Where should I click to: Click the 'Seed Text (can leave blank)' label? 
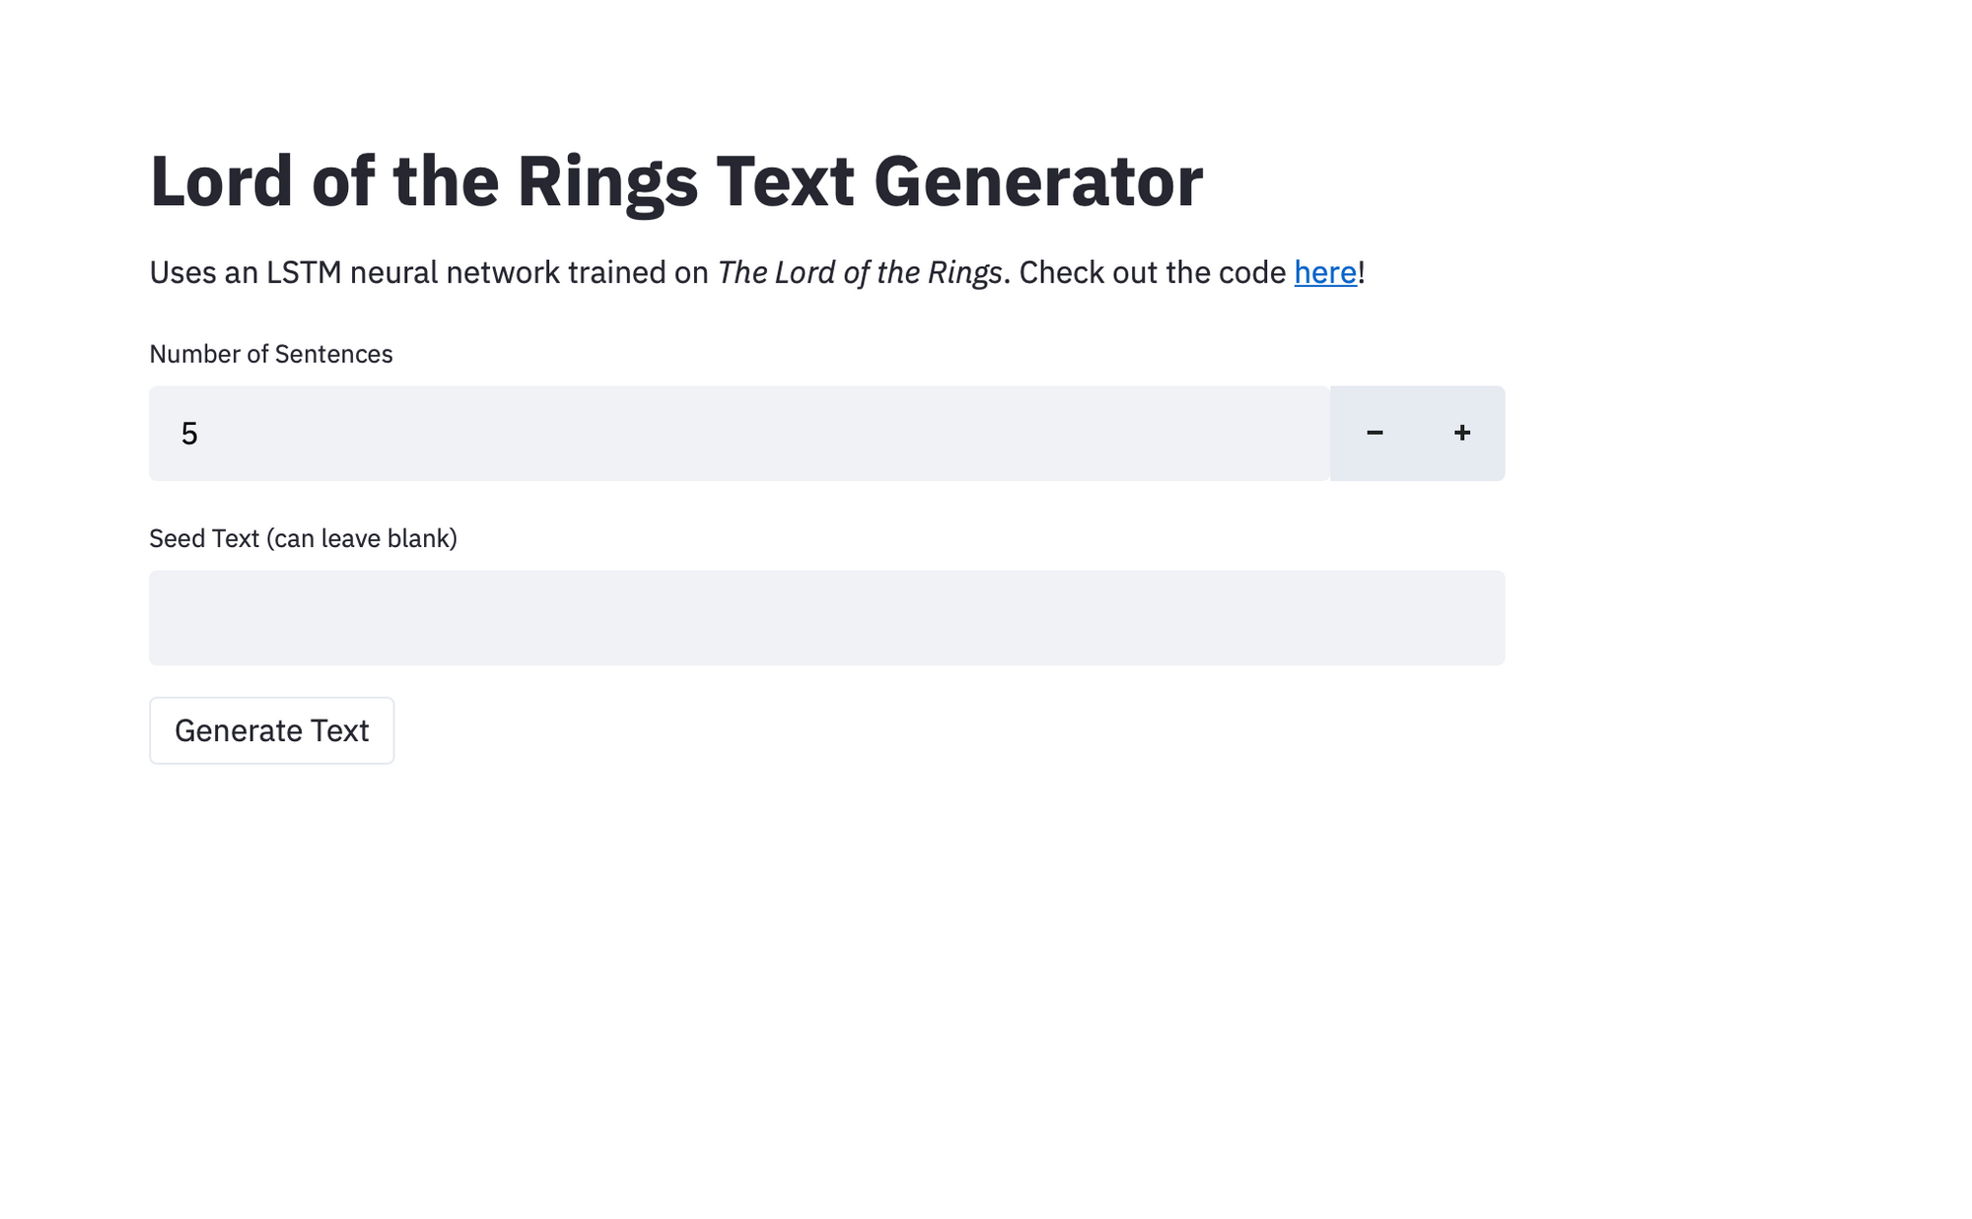point(303,538)
